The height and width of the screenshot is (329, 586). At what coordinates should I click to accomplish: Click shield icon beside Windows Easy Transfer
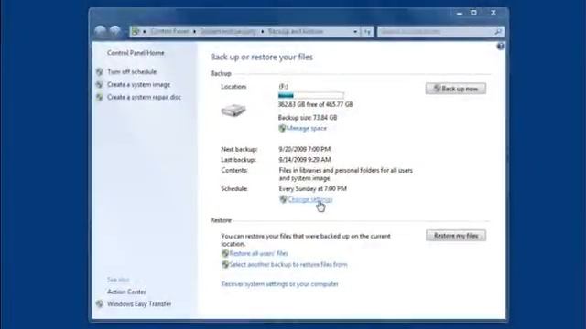(100, 304)
